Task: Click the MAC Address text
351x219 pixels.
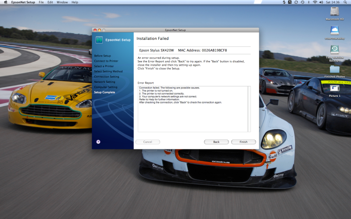Action: [x=202, y=50]
